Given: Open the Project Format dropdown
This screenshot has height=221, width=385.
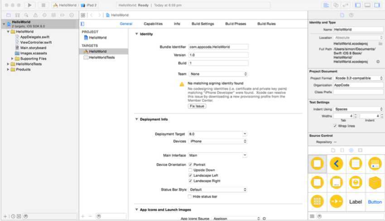Looking at the screenshot, I should (358, 78).
